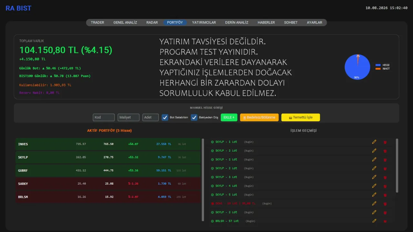Click the Kullanılabilir 1.903,93 TL text
Viewport: 413px width, 232px height.
pyautogui.click(x=45, y=85)
